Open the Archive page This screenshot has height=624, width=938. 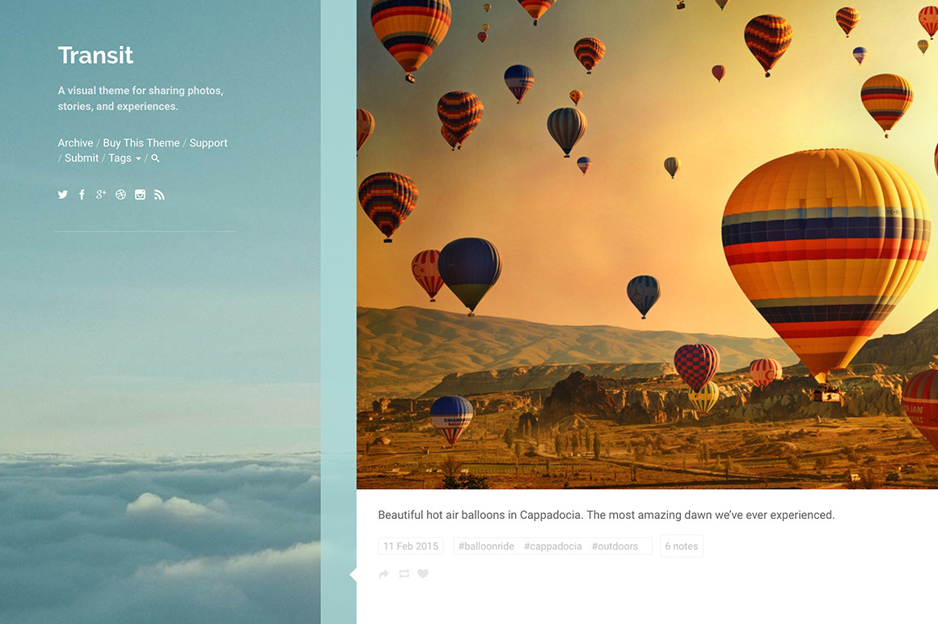(75, 143)
